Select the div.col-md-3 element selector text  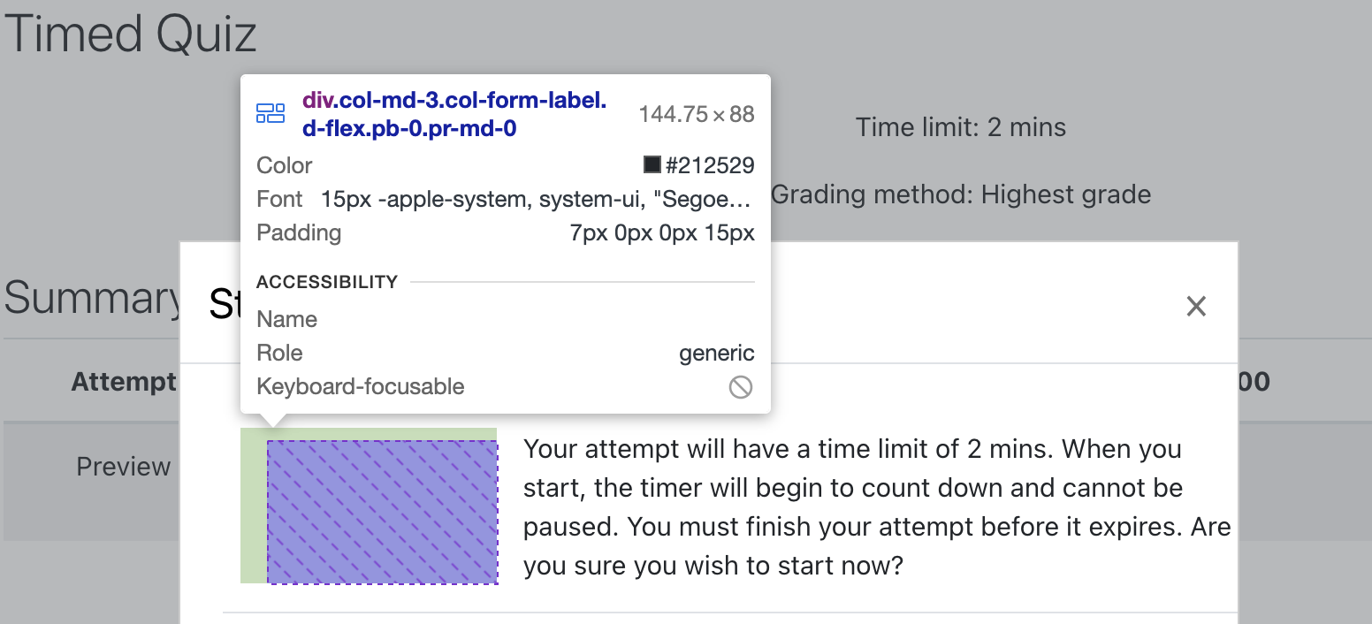(x=454, y=115)
